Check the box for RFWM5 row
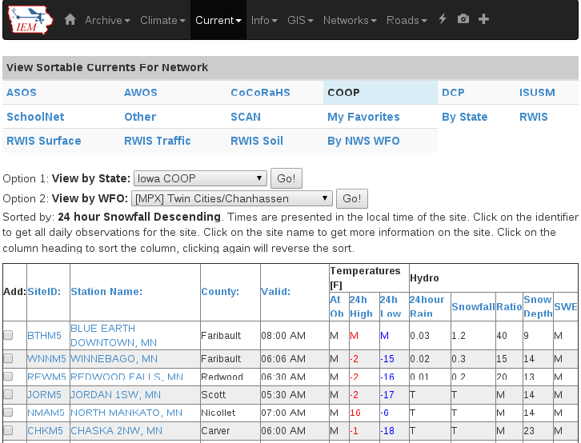Screen dimensions: 581x443 [x=8, y=376]
